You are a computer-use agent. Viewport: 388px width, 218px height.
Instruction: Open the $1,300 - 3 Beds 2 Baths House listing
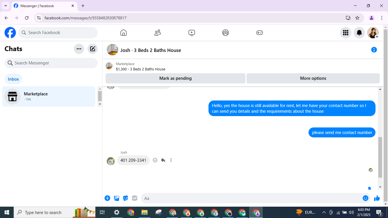pos(141,69)
